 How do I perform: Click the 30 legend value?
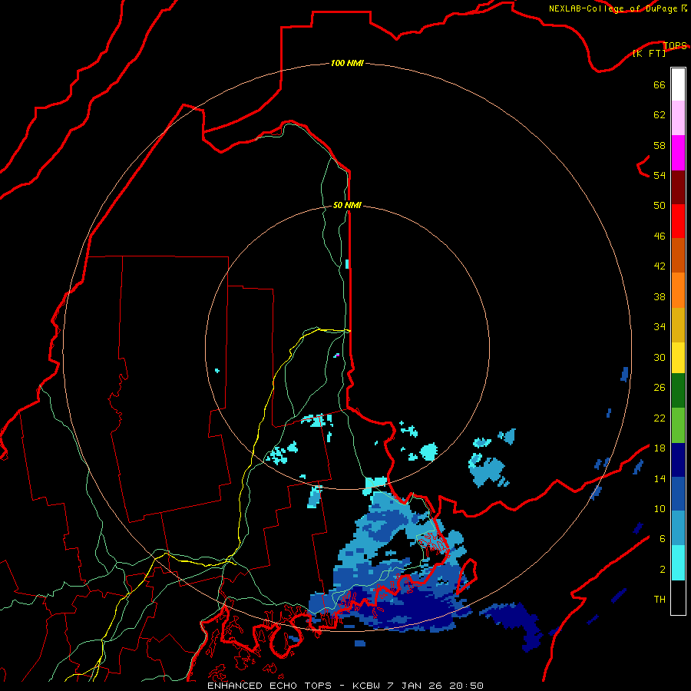click(660, 357)
